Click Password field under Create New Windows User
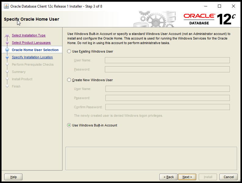Image resolution: width=242 pixels, height=183 pixels. 167,98
